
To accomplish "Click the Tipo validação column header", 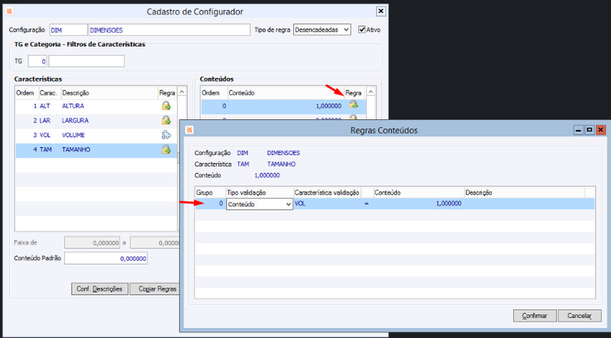I will click(x=260, y=193).
